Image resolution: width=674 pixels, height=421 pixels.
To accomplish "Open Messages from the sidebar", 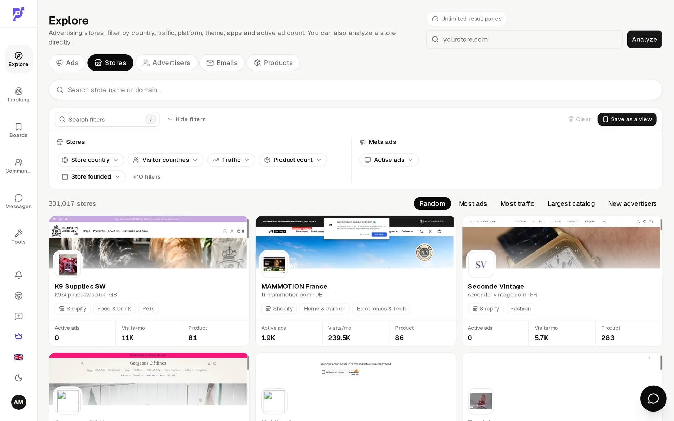I will [18, 201].
